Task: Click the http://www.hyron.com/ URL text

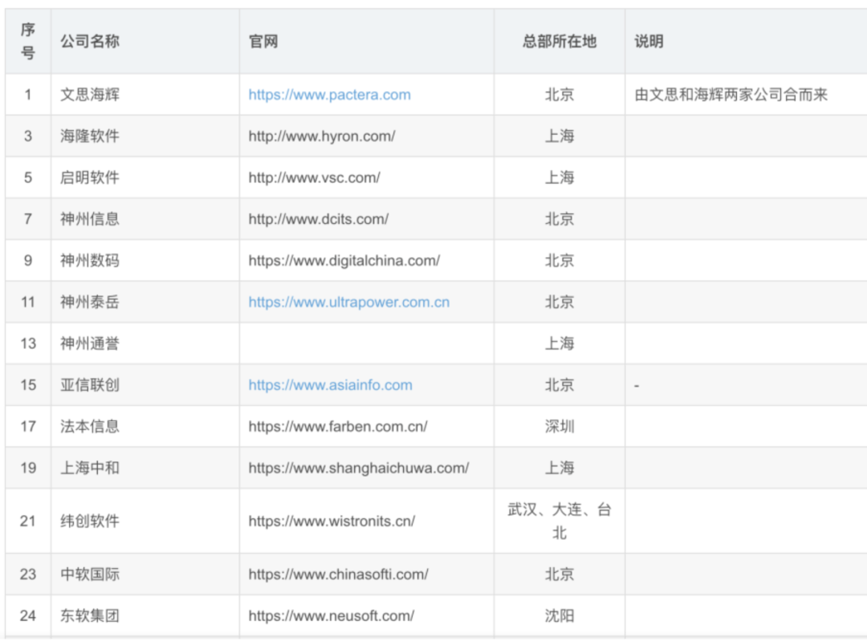Action: tap(322, 136)
